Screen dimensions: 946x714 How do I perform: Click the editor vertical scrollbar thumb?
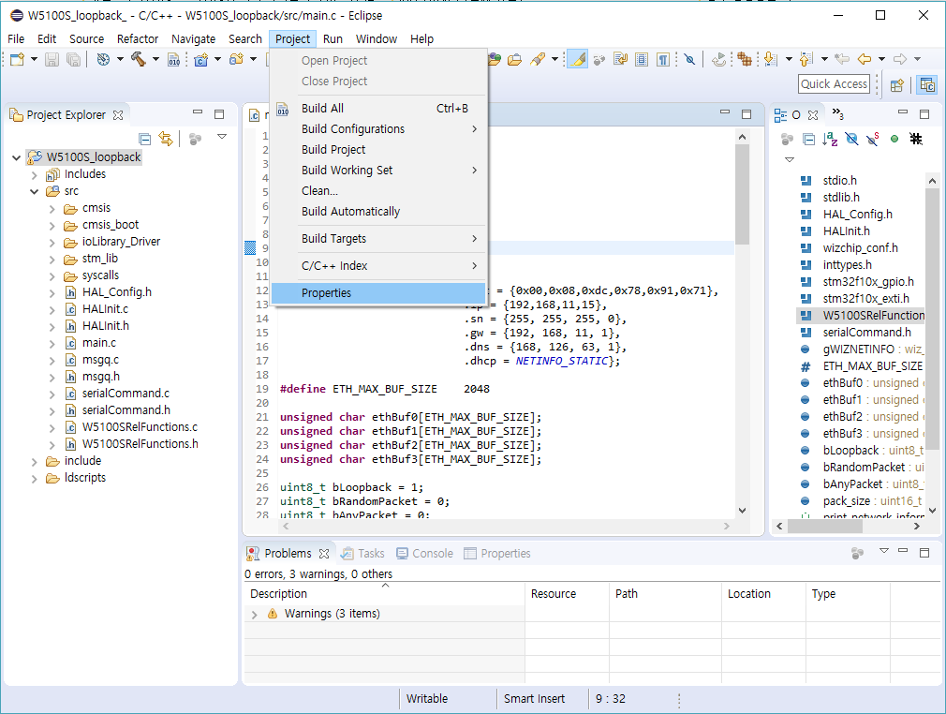point(742,194)
